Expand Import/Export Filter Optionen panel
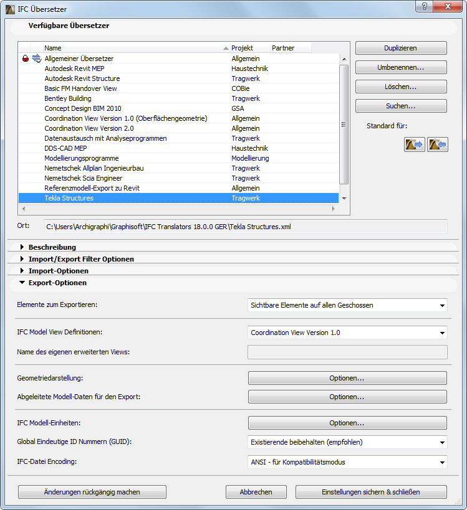This screenshot has width=467, height=510. pyautogui.click(x=22, y=259)
